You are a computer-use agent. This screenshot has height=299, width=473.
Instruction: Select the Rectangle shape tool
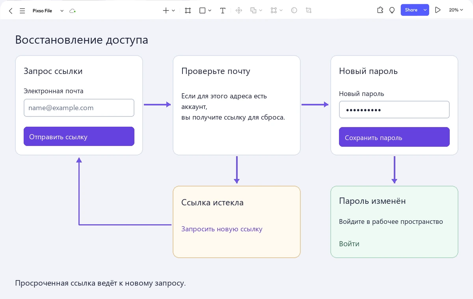[x=202, y=11]
